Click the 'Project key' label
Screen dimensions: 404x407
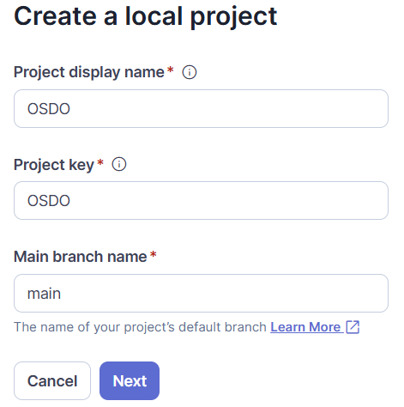pos(54,165)
